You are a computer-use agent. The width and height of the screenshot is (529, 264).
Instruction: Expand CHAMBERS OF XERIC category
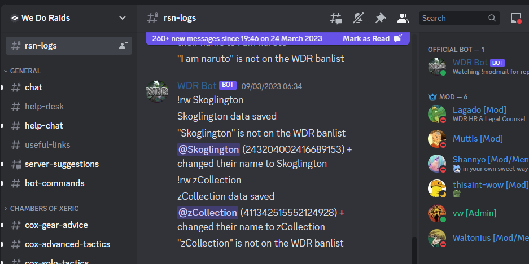(x=42, y=208)
